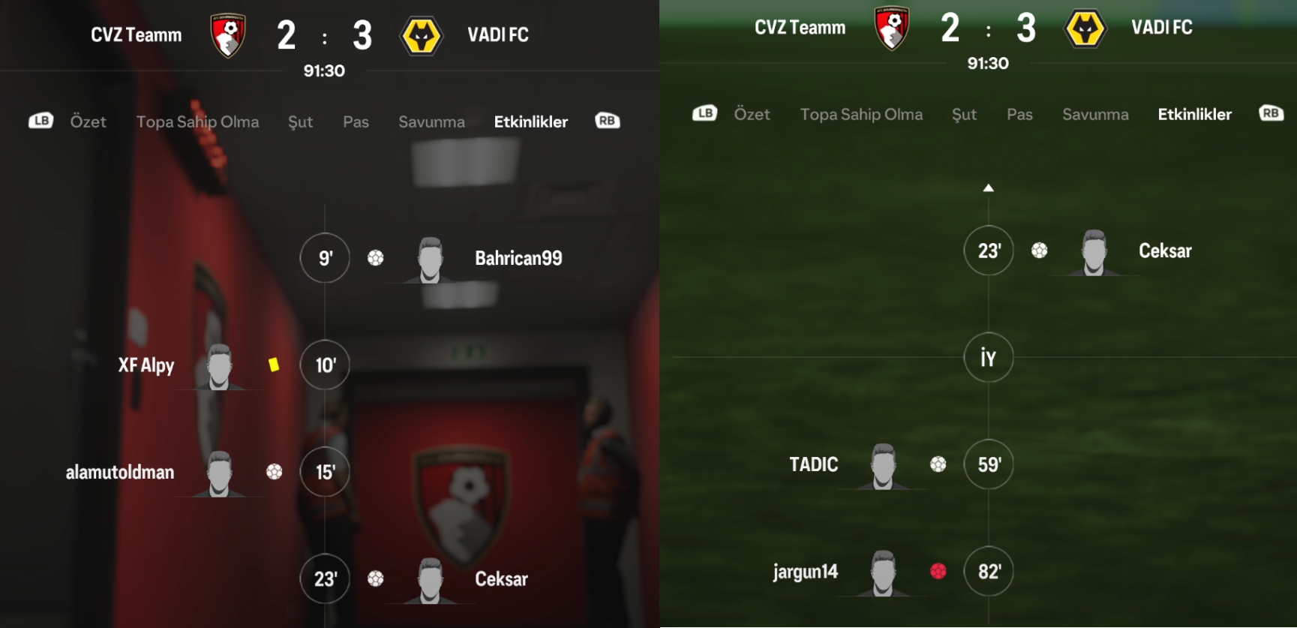Click the red ball icon by jargun14
Screen dimensions: 1297x628
938,571
